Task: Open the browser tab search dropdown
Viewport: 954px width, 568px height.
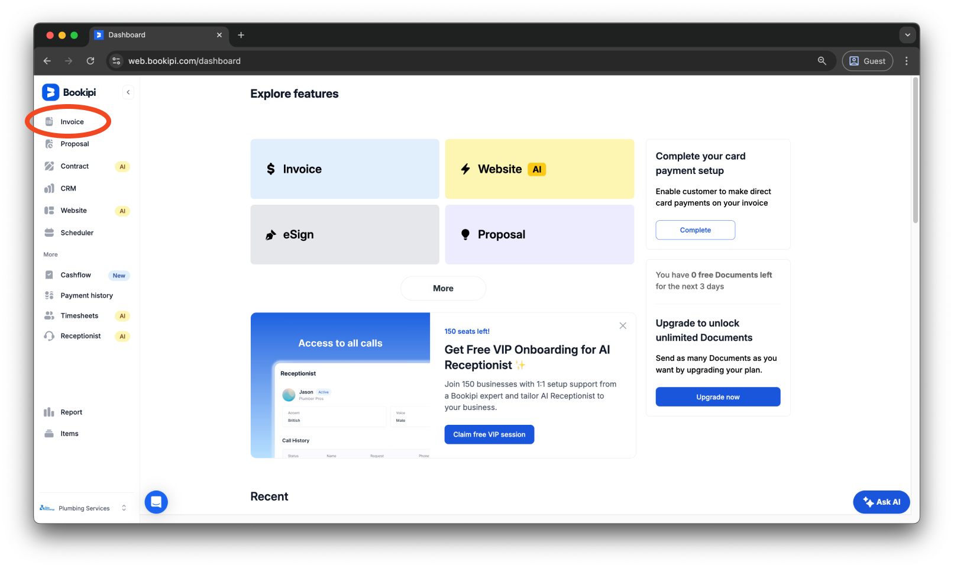Action: (x=907, y=35)
